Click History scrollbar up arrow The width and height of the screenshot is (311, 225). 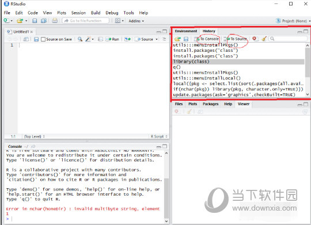[x=307, y=45]
